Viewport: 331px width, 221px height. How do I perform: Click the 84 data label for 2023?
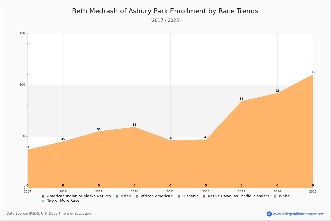click(241, 99)
